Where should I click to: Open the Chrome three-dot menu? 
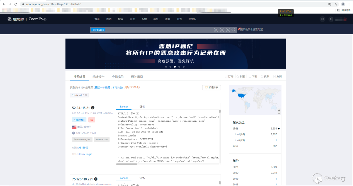point(349,4)
